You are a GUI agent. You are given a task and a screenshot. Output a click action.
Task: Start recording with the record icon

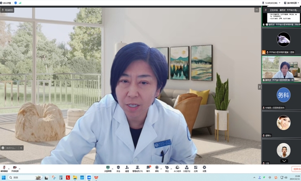(x=157, y=169)
